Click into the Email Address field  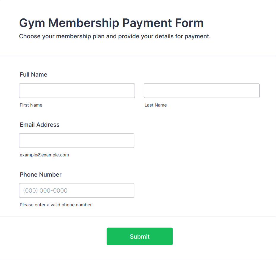[x=77, y=140]
